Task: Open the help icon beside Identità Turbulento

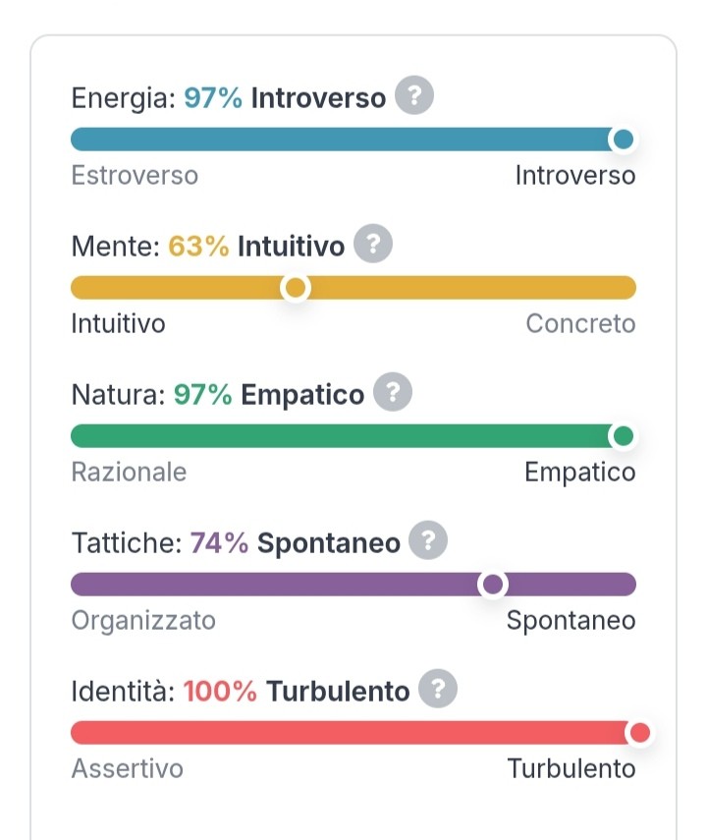Action: click(x=438, y=689)
